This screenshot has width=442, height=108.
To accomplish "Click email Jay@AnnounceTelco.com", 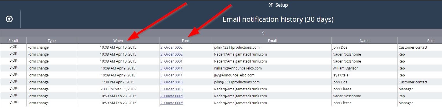I will point(234,75).
